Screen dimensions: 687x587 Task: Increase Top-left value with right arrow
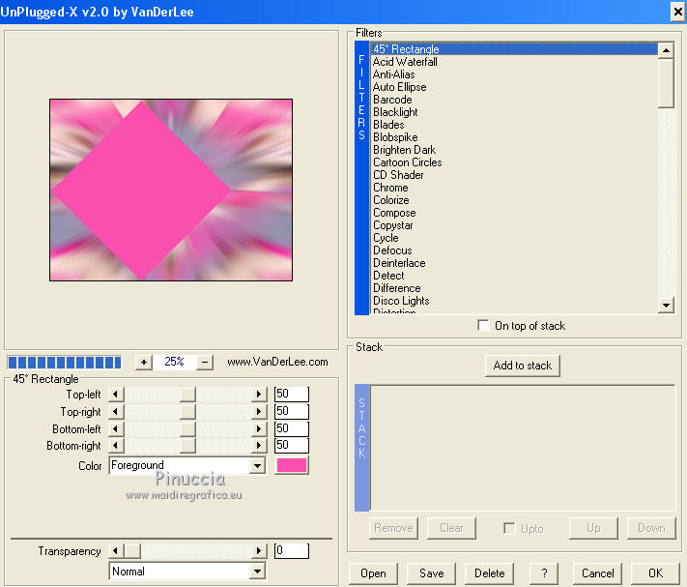pos(259,395)
